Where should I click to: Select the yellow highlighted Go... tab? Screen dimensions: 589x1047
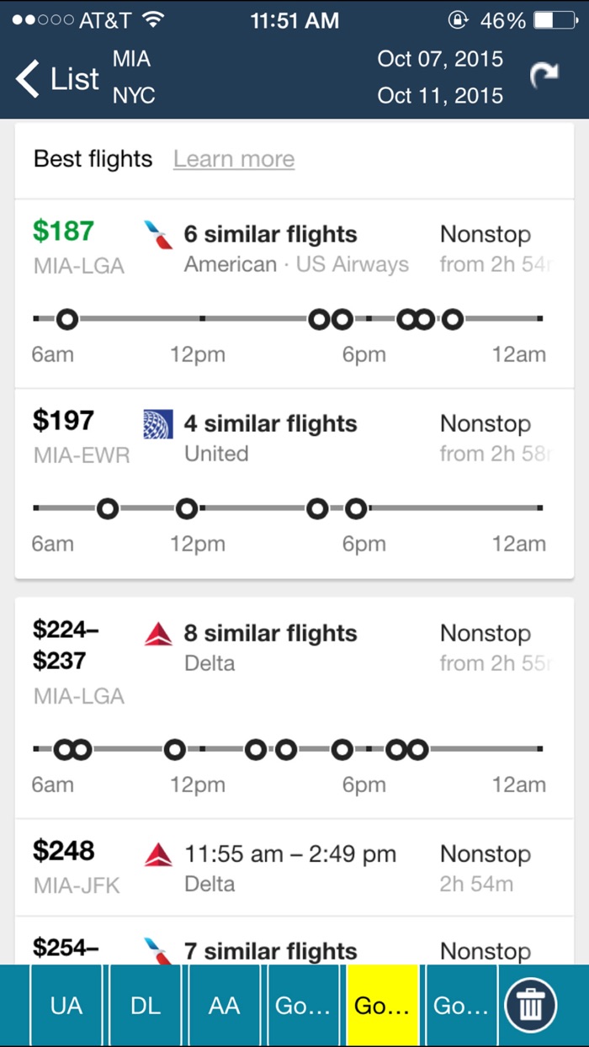tap(382, 1005)
